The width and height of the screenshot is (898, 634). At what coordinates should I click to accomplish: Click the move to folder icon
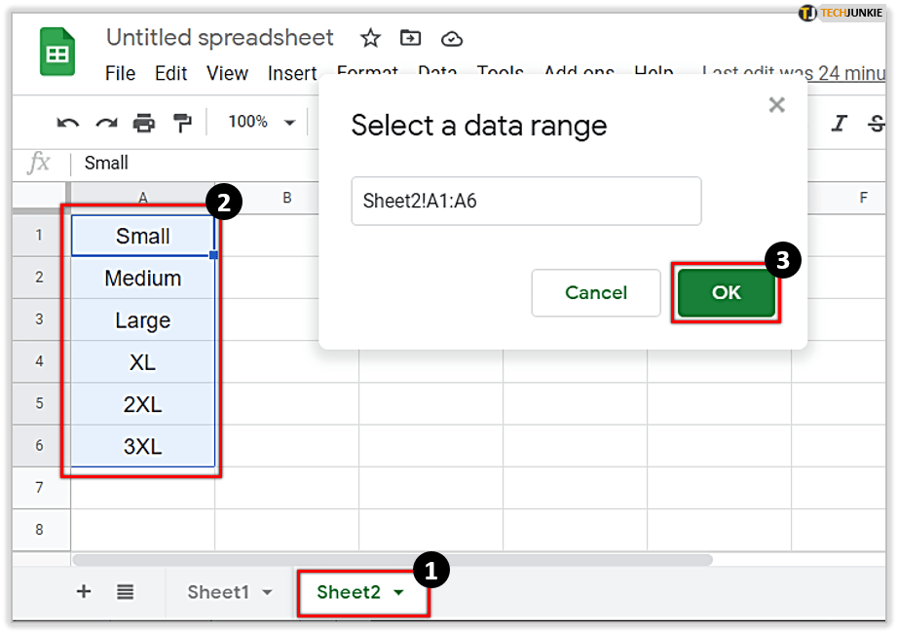coord(411,38)
